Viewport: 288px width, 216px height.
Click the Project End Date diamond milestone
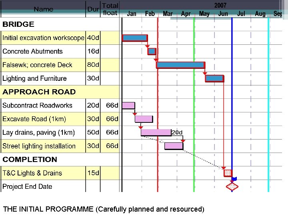(x=232, y=186)
